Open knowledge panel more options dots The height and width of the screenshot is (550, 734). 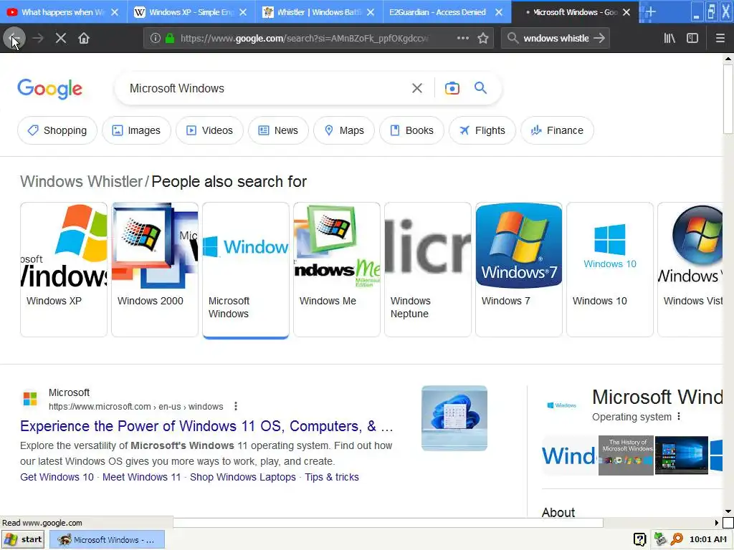pyautogui.click(x=679, y=417)
